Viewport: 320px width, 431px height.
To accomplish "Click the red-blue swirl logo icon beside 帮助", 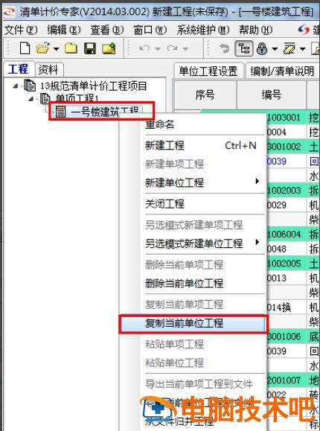I will (x=304, y=30).
